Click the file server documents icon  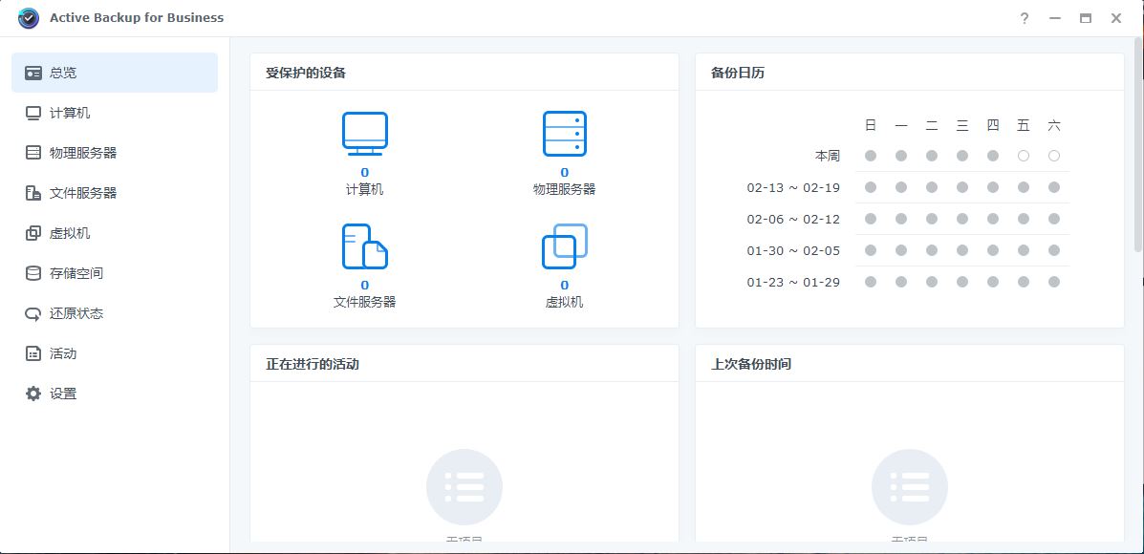click(x=364, y=246)
